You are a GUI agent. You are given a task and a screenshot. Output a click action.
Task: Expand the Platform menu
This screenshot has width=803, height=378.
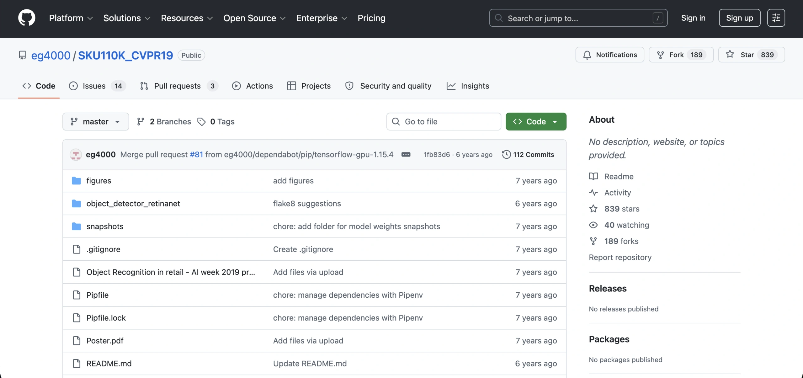coord(71,18)
